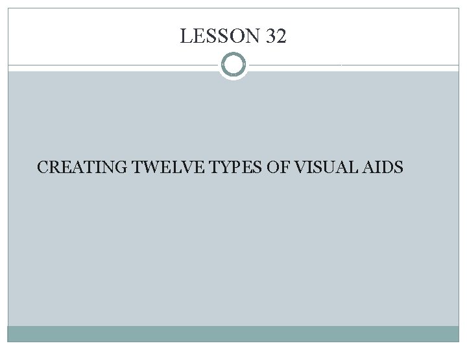Viewport: 467px width, 350px height.
Task: Click the space between LESSON and 32
Action: click(x=262, y=38)
